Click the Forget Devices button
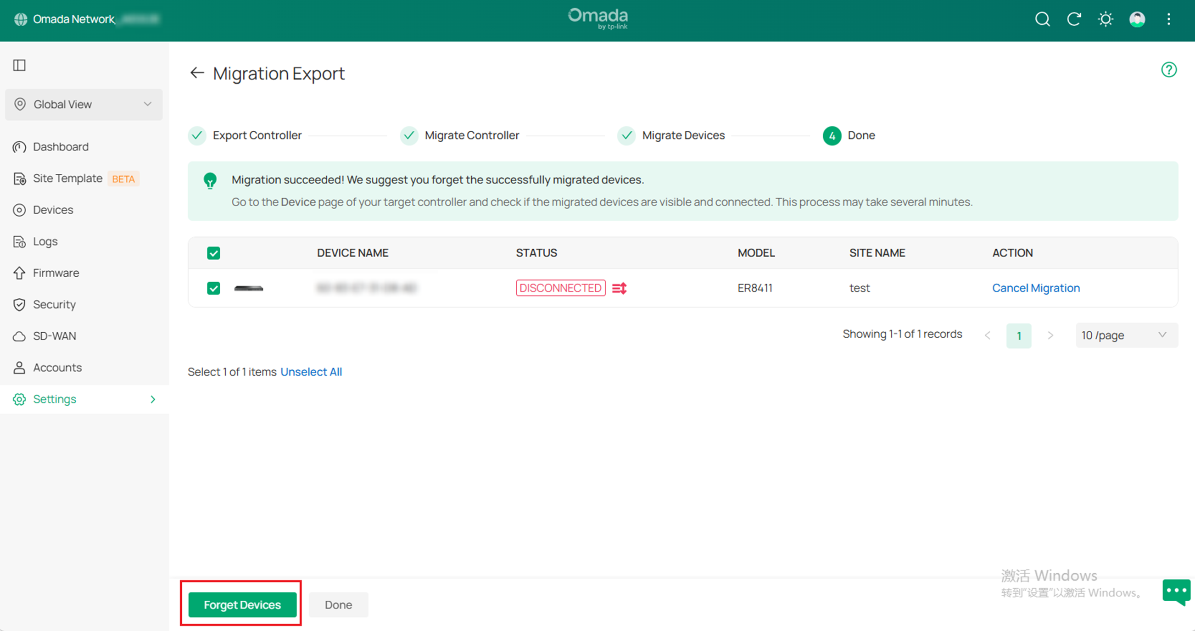 pos(241,604)
